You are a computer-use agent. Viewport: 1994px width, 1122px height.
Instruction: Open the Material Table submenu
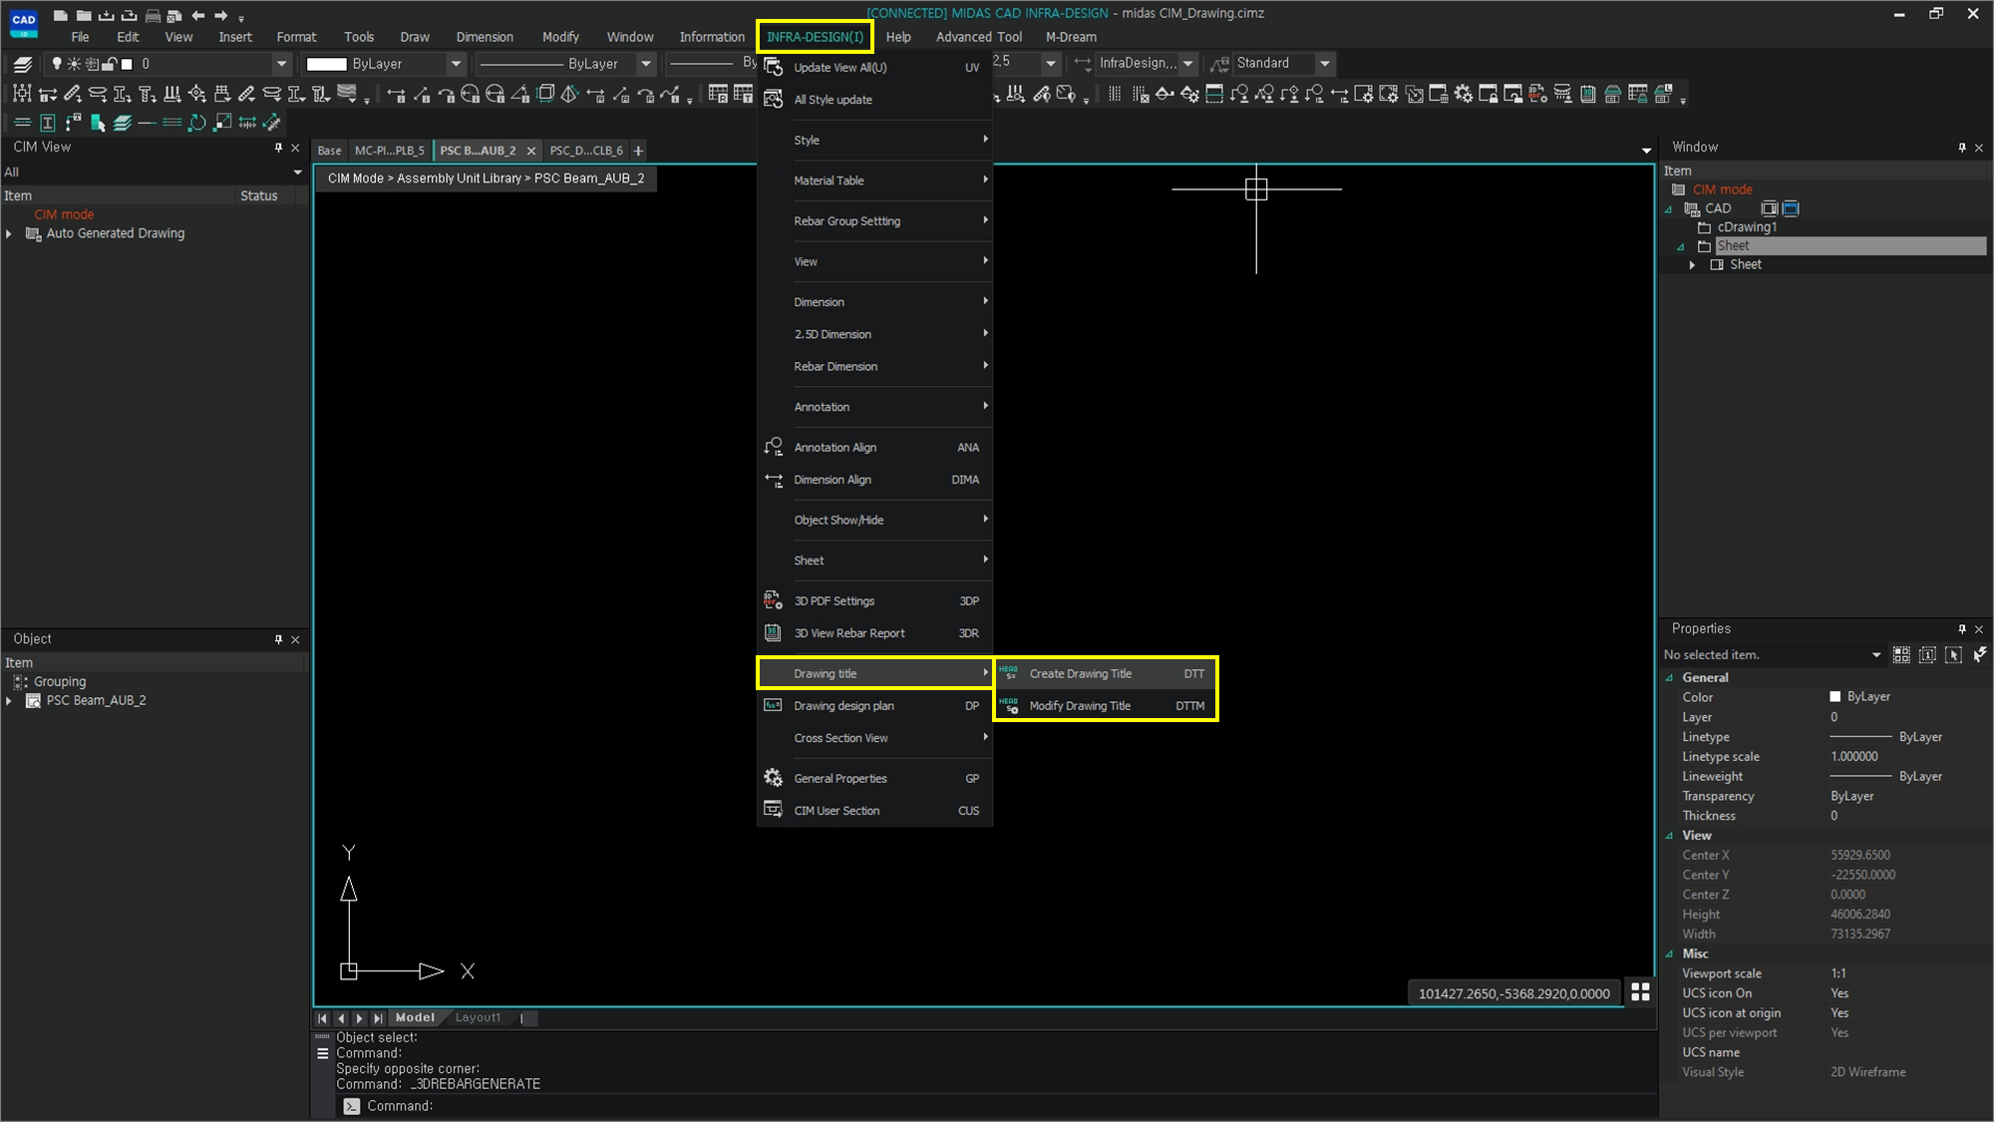(x=874, y=181)
